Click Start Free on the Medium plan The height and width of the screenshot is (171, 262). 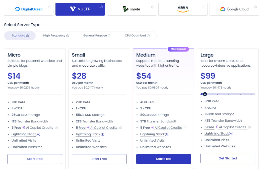[x=163, y=159]
